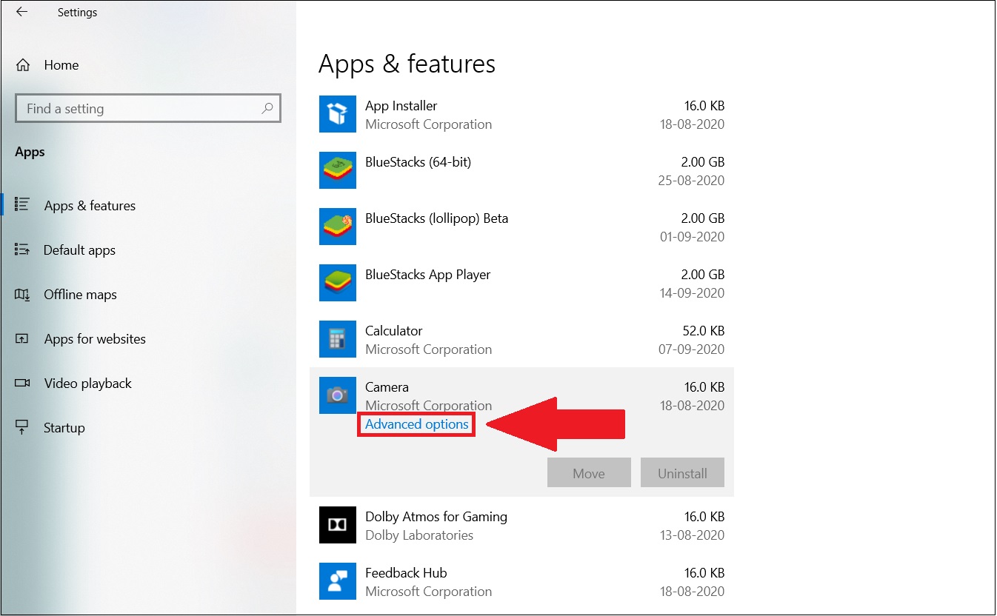Image resolution: width=997 pixels, height=616 pixels.
Task: Click the Apps for websites icon
Action: 22,338
